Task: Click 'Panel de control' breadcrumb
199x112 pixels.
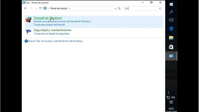Action: 59,8
